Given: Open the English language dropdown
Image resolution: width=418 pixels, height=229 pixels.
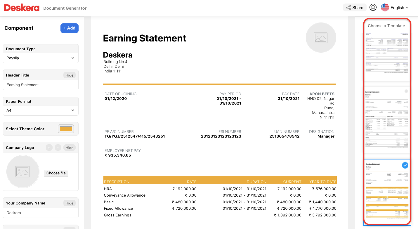Looking at the screenshot, I should [399, 8].
